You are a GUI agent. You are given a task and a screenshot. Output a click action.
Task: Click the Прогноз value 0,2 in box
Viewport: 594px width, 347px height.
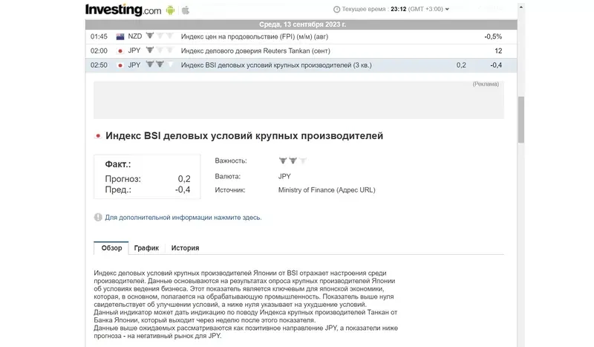click(x=184, y=178)
